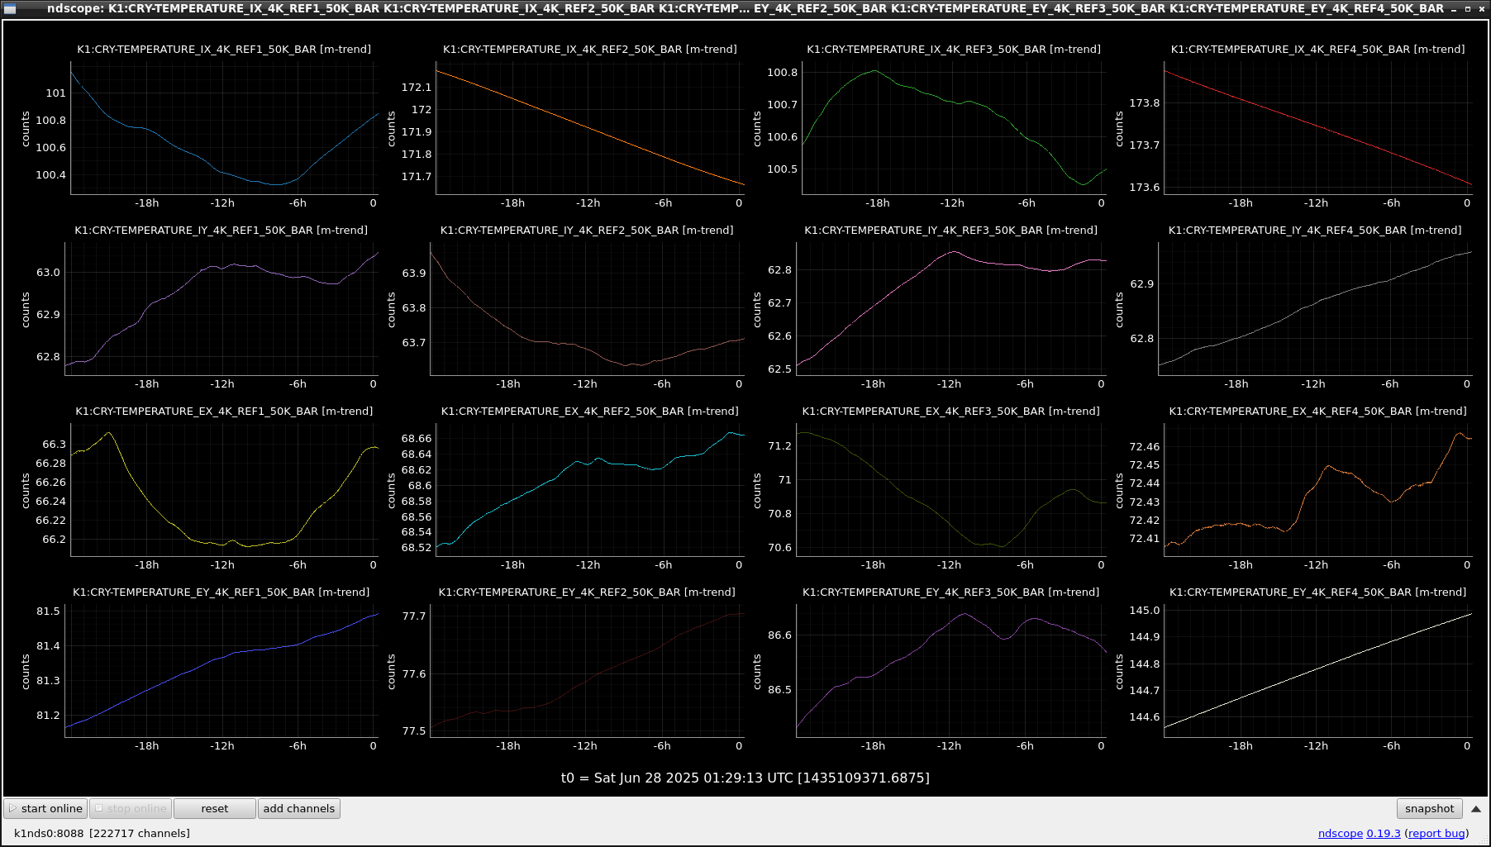Select the EY_4K_REF3_50K_BAR plot title
1491x847 pixels.
951,592
